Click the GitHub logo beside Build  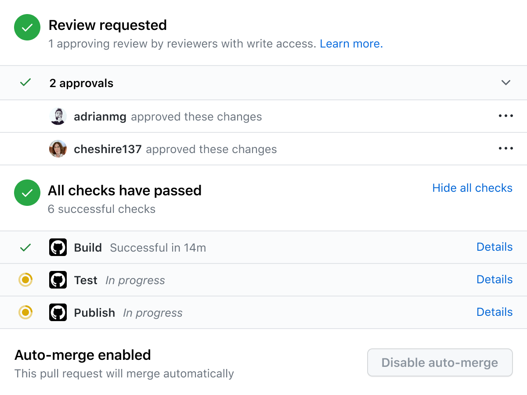[58, 248]
